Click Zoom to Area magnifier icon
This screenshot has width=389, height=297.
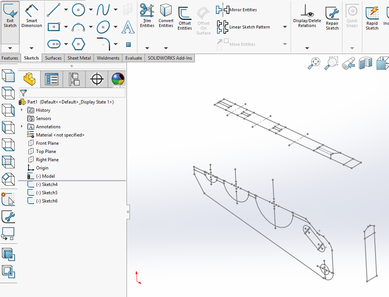331,63
